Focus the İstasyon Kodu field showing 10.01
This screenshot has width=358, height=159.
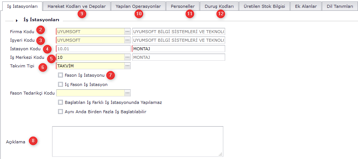click(x=93, y=49)
